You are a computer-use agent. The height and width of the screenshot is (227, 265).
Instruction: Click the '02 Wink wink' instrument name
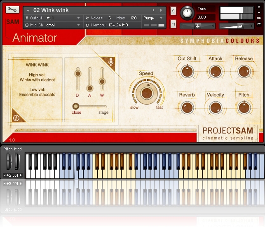tap(51, 10)
